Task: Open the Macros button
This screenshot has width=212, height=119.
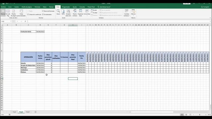Action: coord(133,13)
